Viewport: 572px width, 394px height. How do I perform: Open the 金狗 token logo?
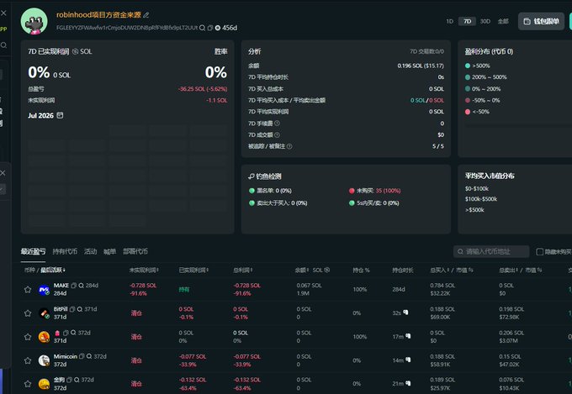click(x=44, y=384)
